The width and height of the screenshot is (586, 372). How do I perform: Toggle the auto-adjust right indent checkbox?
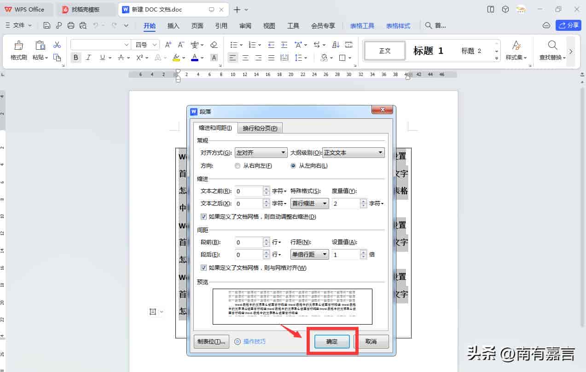(203, 216)
